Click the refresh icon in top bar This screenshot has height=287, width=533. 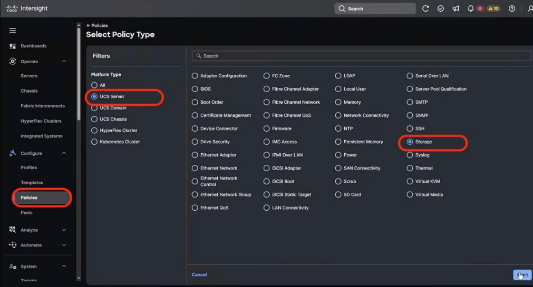pos(425,8)
